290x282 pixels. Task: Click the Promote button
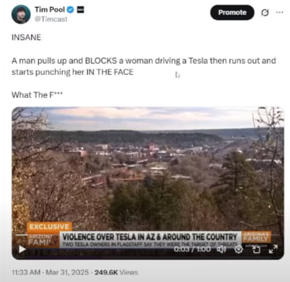[x=232, y=12]
